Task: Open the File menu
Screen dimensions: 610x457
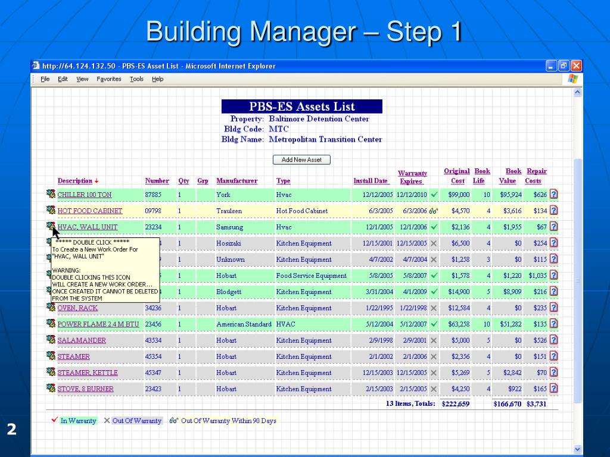Action: coord(45,79)
